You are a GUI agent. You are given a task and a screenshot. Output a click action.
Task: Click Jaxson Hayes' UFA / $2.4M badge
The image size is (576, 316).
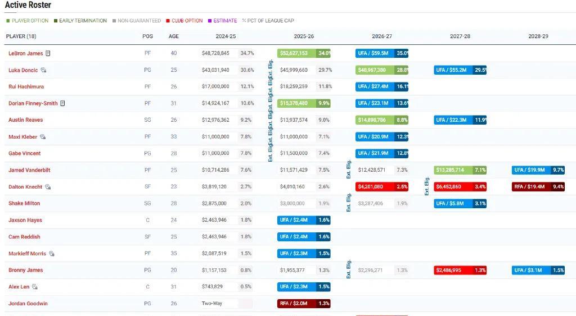pos(304,221)
